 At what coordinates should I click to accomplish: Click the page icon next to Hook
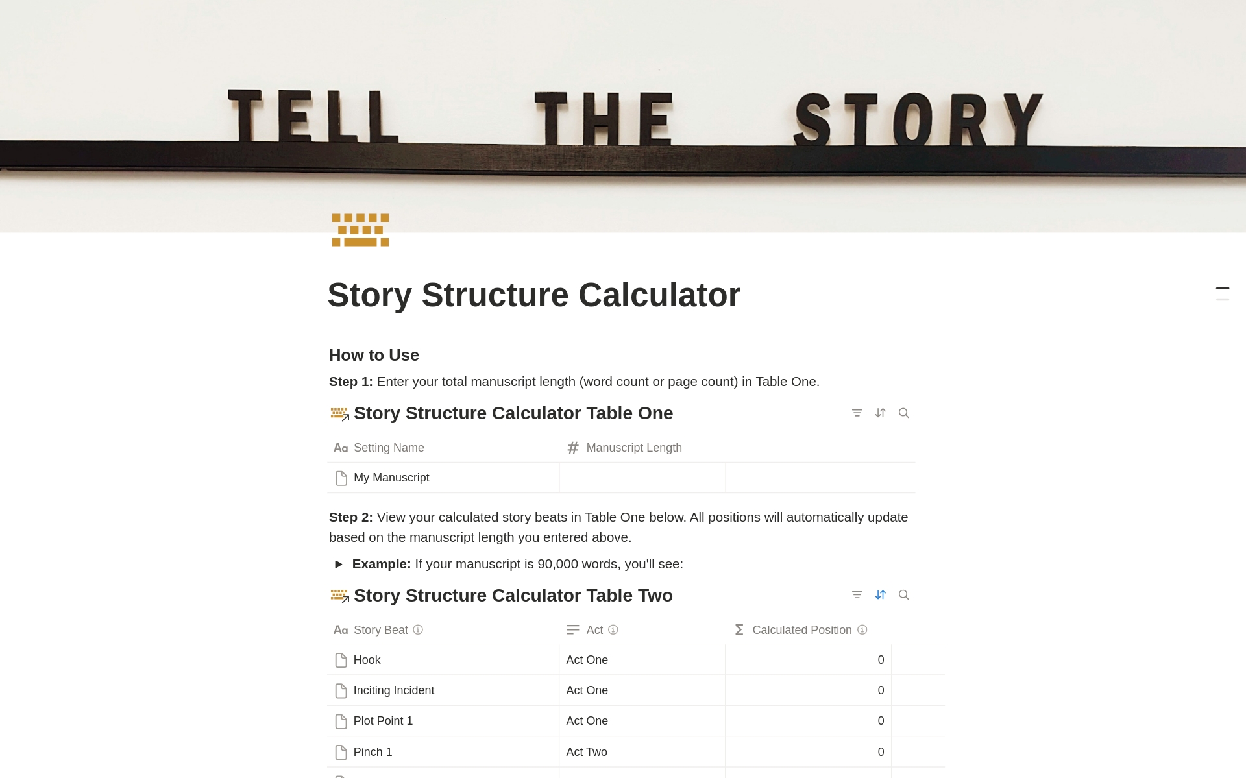(341, 660)
